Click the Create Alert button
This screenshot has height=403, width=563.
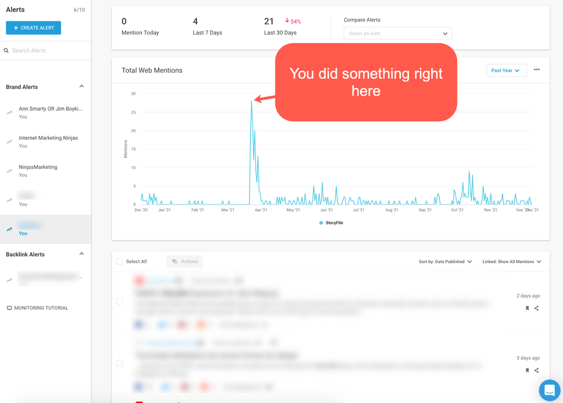coord(34,27)
